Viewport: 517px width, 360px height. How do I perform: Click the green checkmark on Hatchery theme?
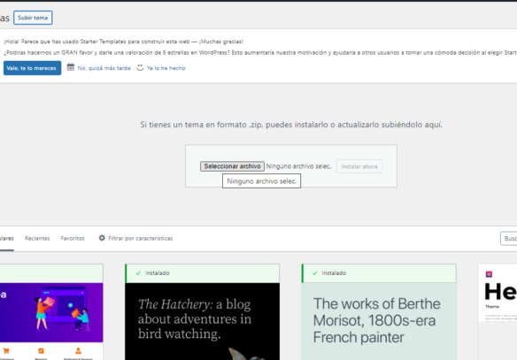(x=138, y=273)
